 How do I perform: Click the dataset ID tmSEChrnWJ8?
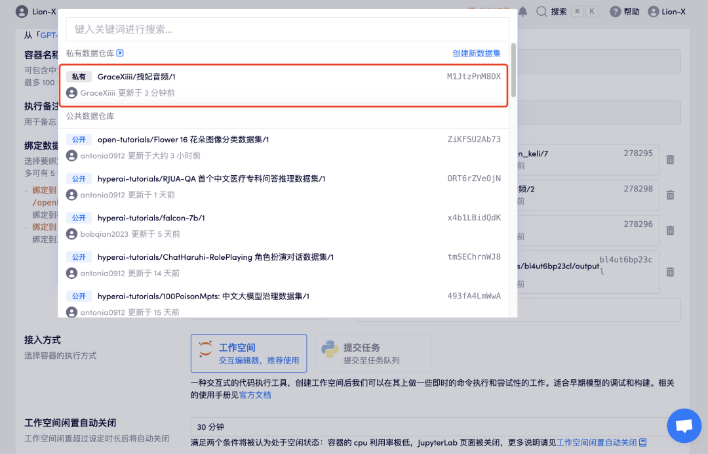(474, 257)
